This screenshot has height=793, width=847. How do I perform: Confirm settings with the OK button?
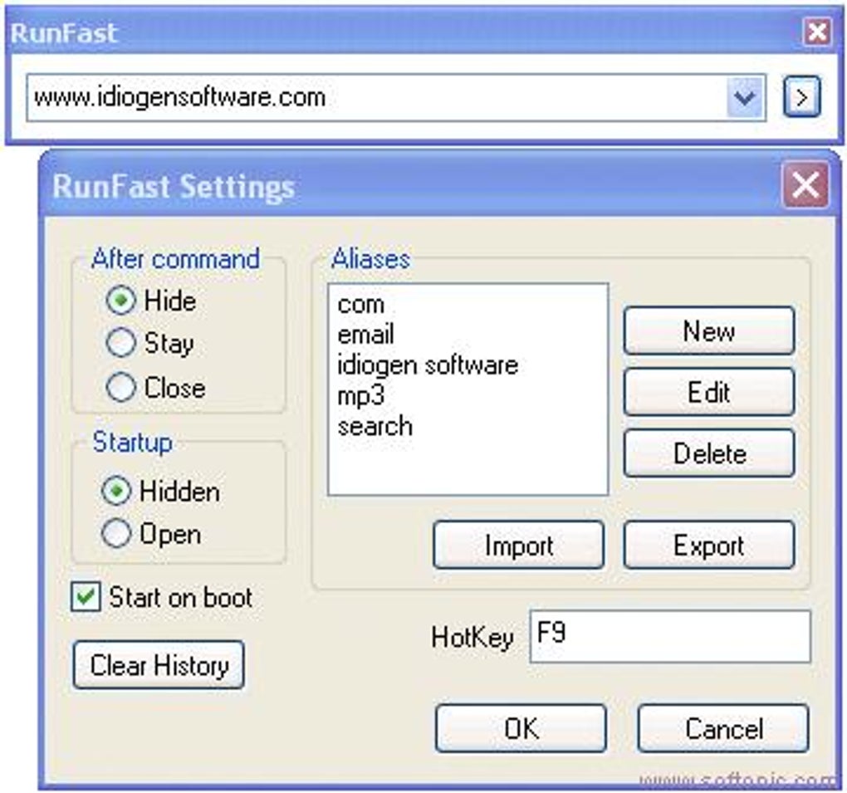point(521,728)
